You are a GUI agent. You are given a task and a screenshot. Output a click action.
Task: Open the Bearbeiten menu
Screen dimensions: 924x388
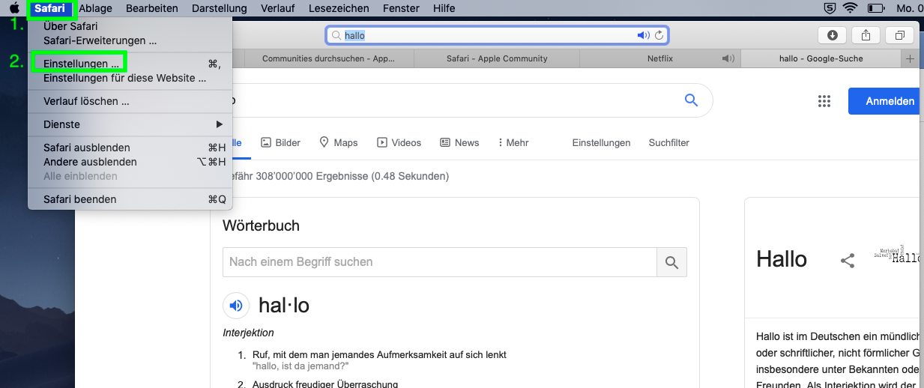coord(152,8)
